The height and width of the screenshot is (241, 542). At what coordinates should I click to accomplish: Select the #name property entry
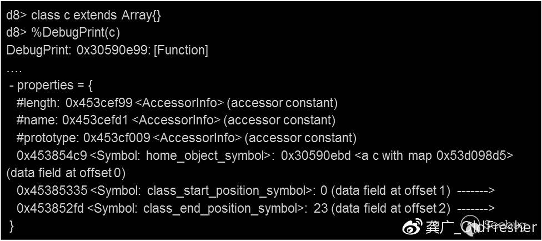37,120
